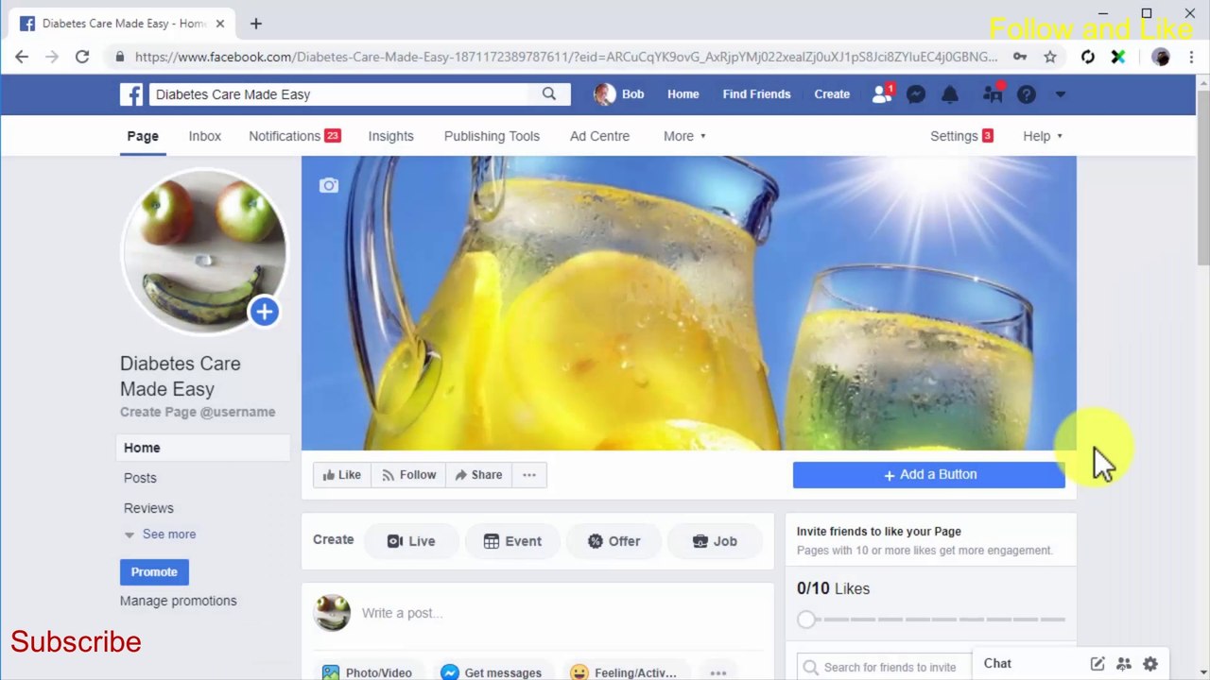This screenshot has width=1210, height=680.
Task: Select Reviews in the left sidebar
Action: [148, 508]
